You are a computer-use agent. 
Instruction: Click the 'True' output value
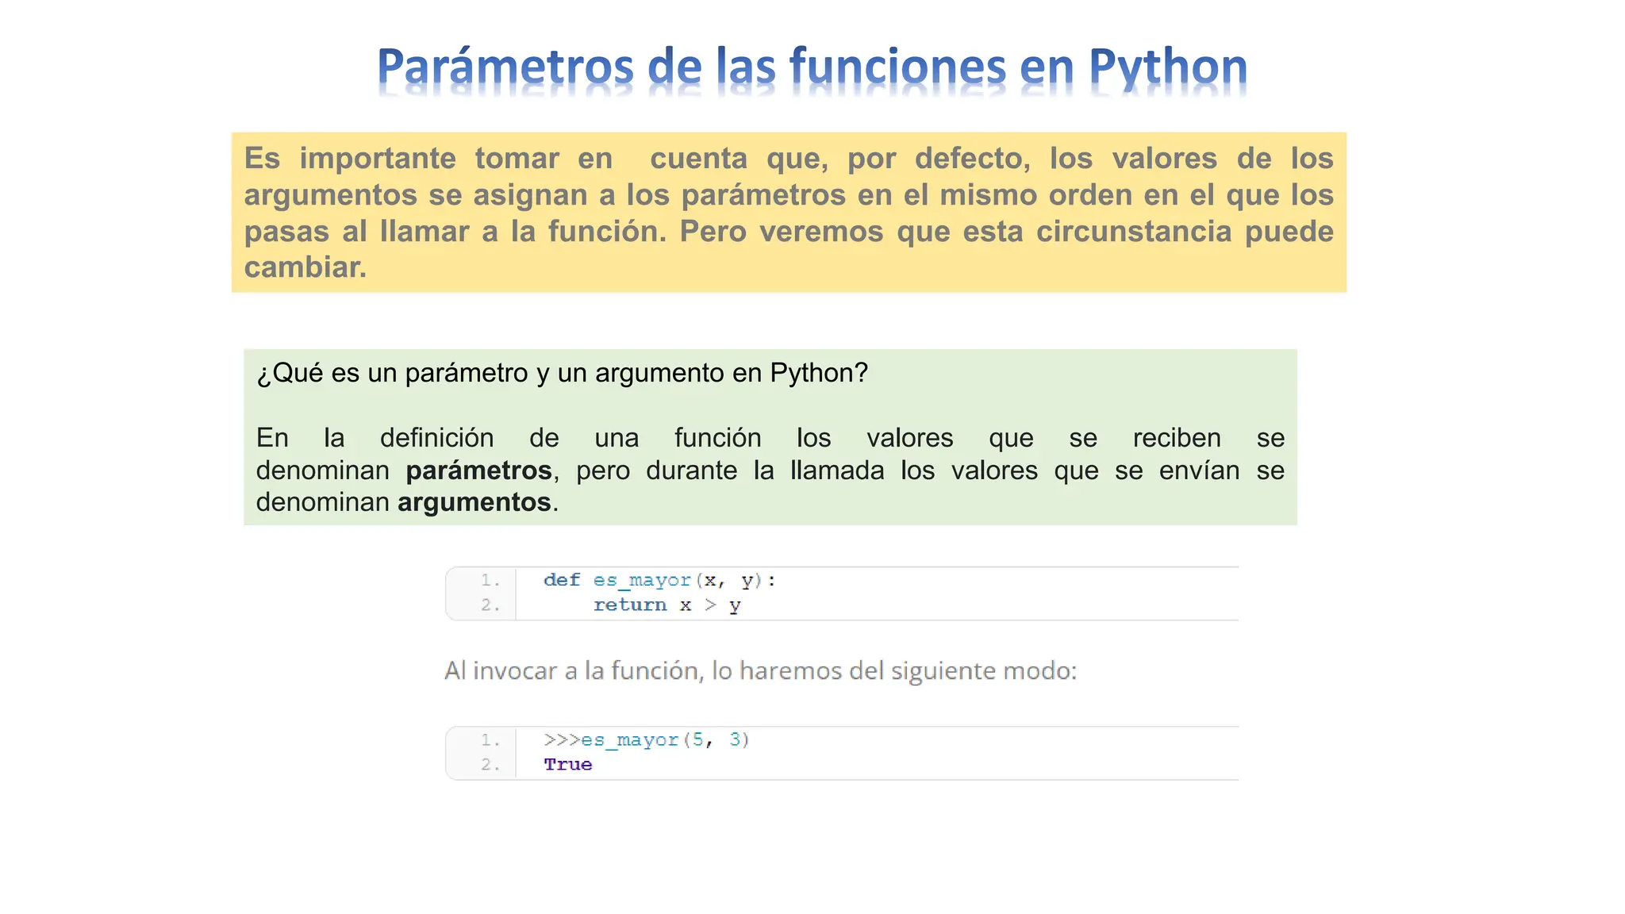(x=568, y=765)
